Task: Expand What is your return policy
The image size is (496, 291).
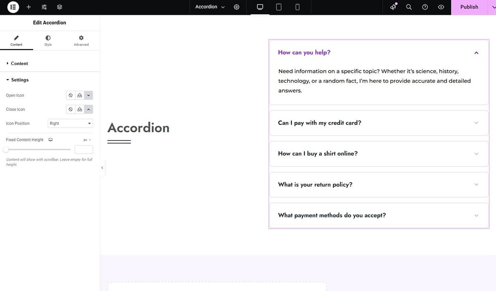Action: point(379,184)
